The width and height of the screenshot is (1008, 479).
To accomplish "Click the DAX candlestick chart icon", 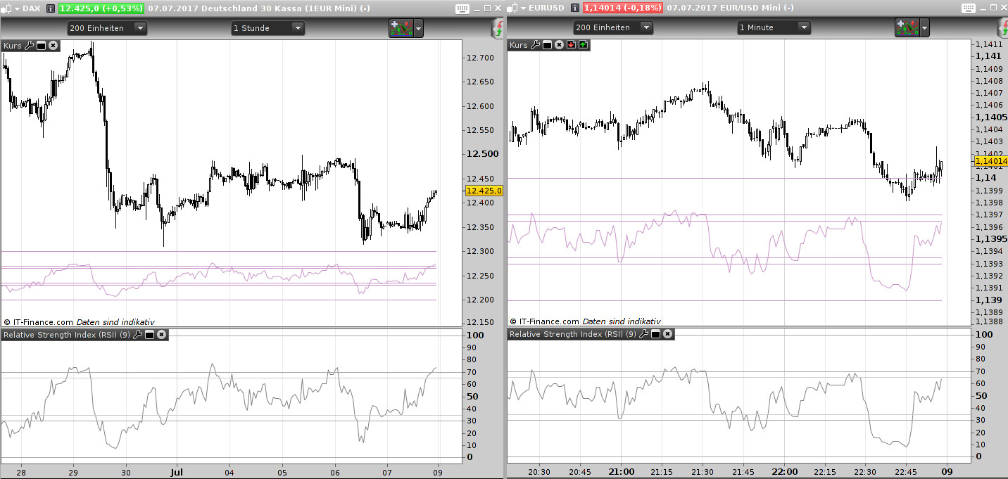I will [x=6, y=8].
